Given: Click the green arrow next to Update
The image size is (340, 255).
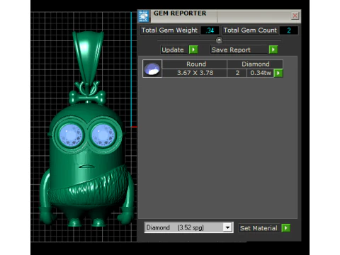Looking at the screenshot, I should tap(193, 50).
